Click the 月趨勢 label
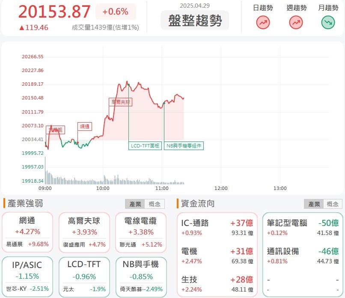This screenshot has width=345, height=298. coord(328,8)
